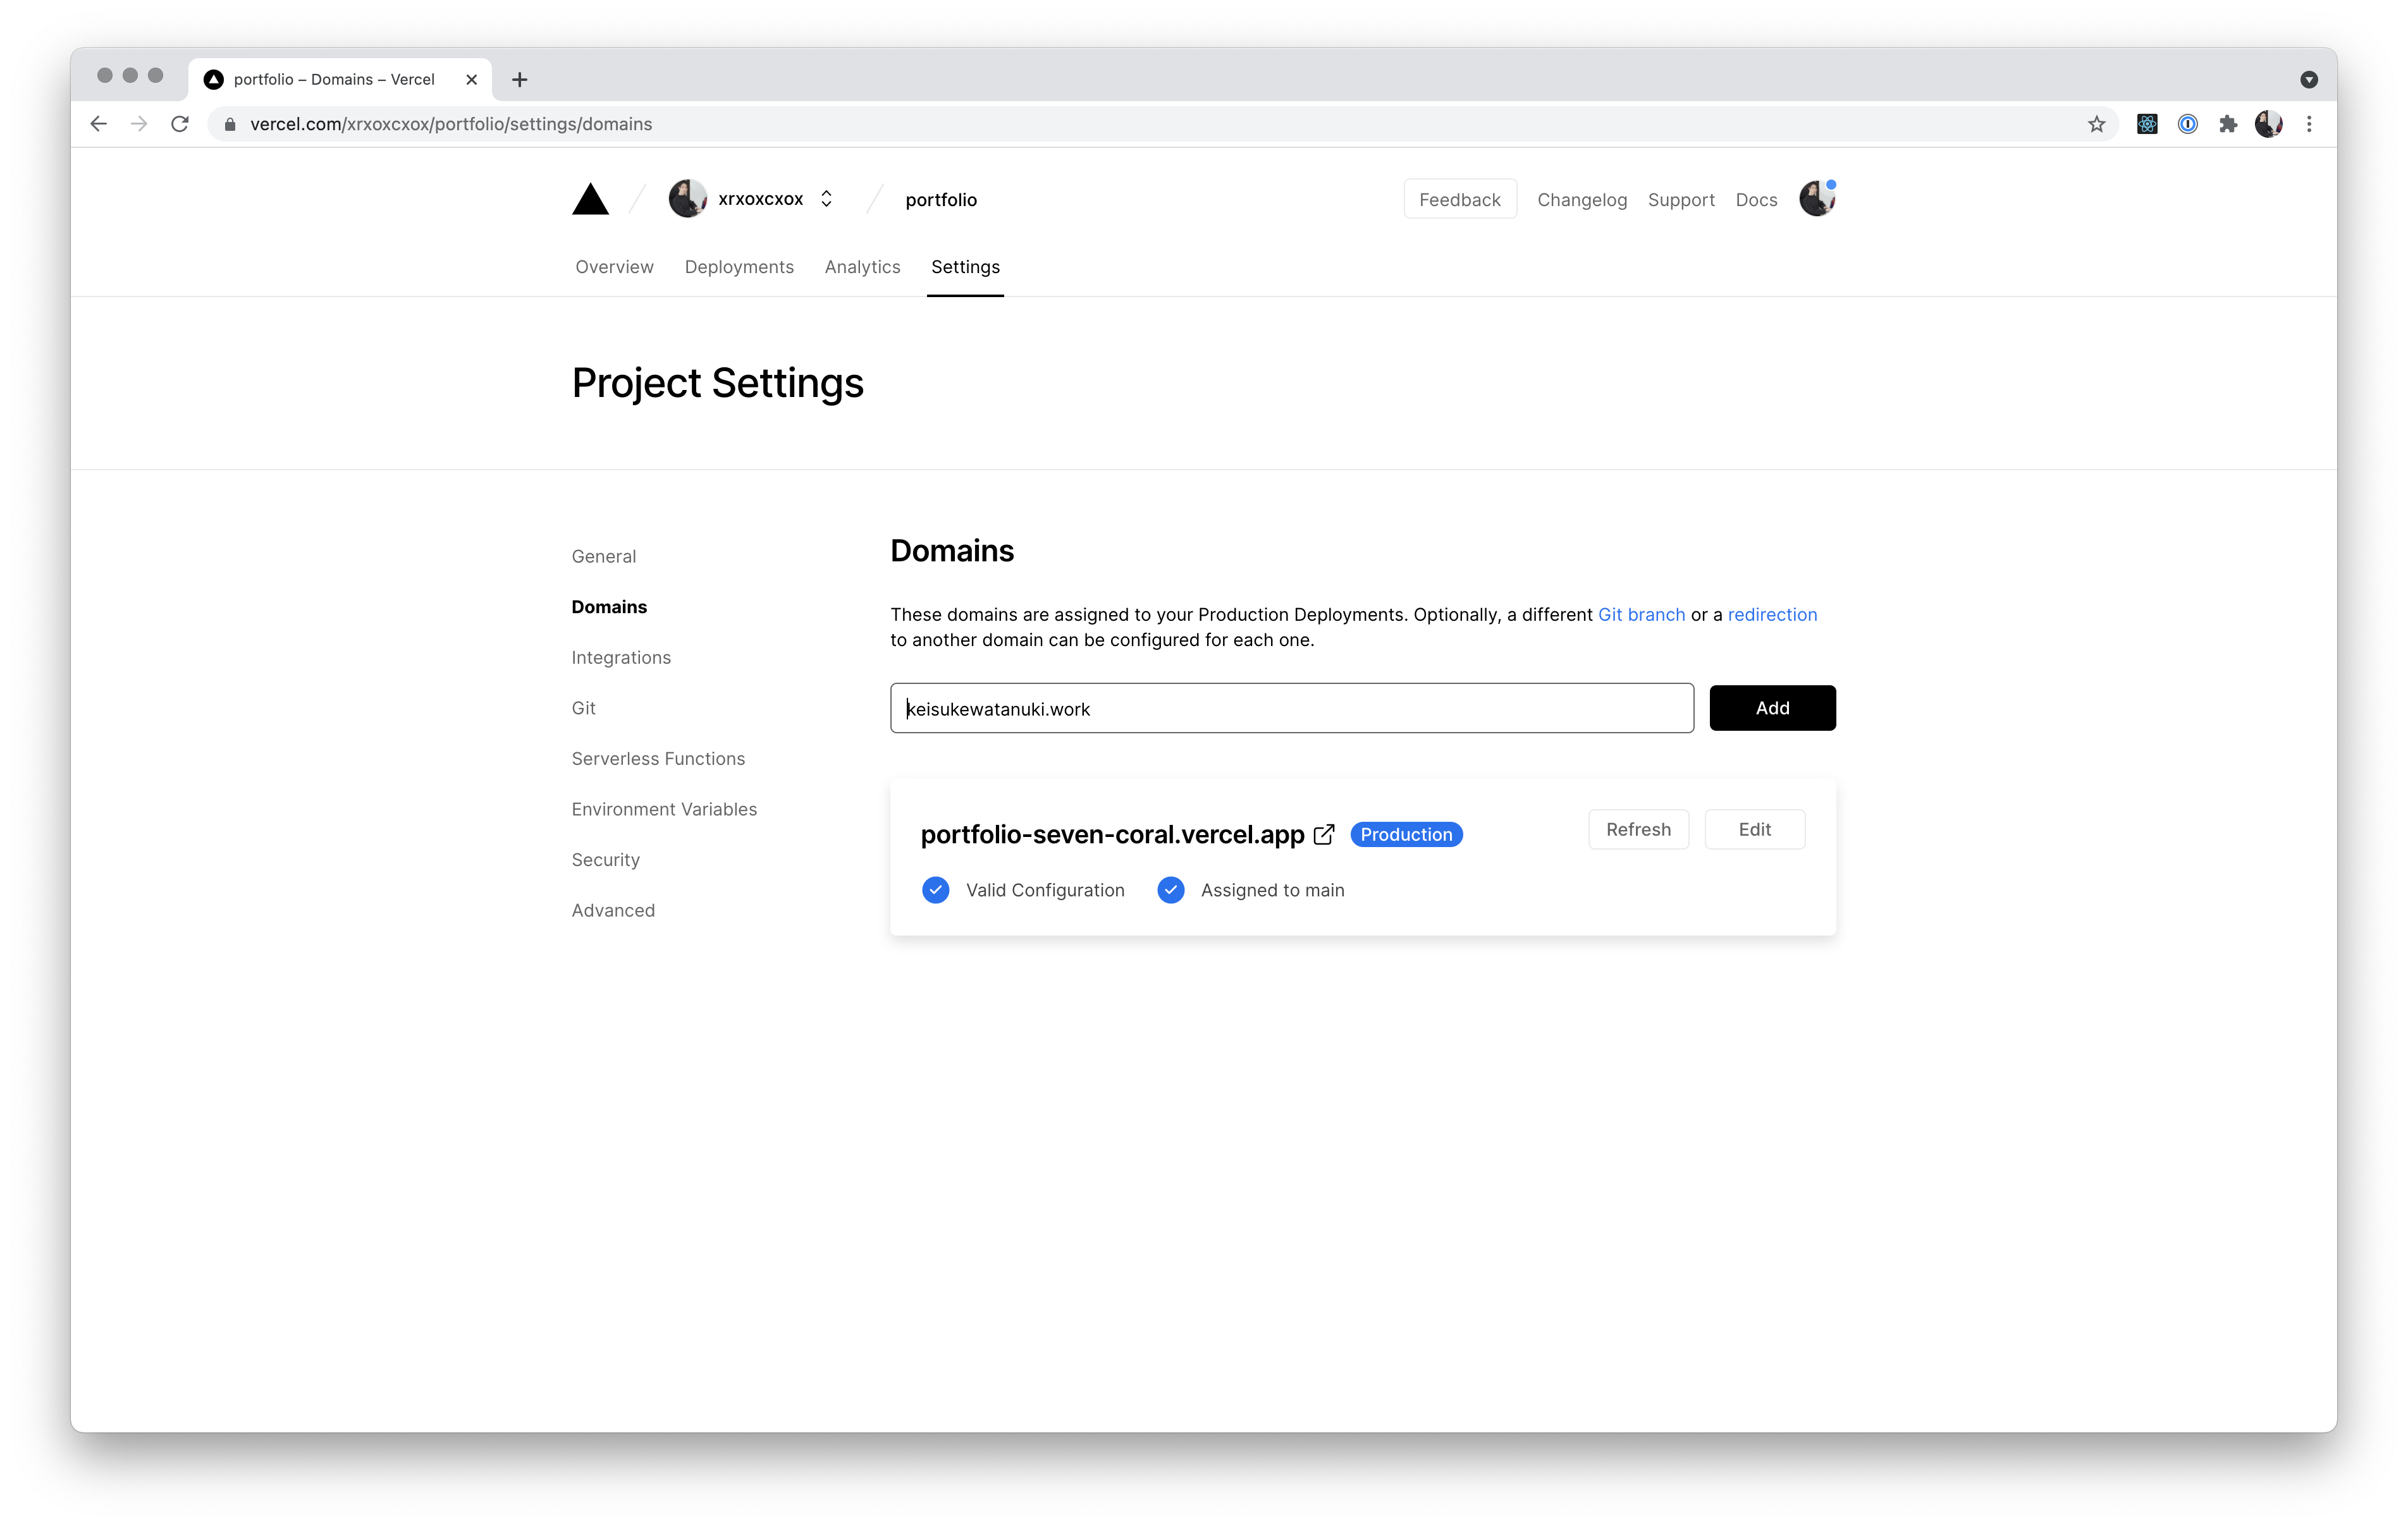Open the Analytics tab

pyautogui.click(x=862, y=267)
